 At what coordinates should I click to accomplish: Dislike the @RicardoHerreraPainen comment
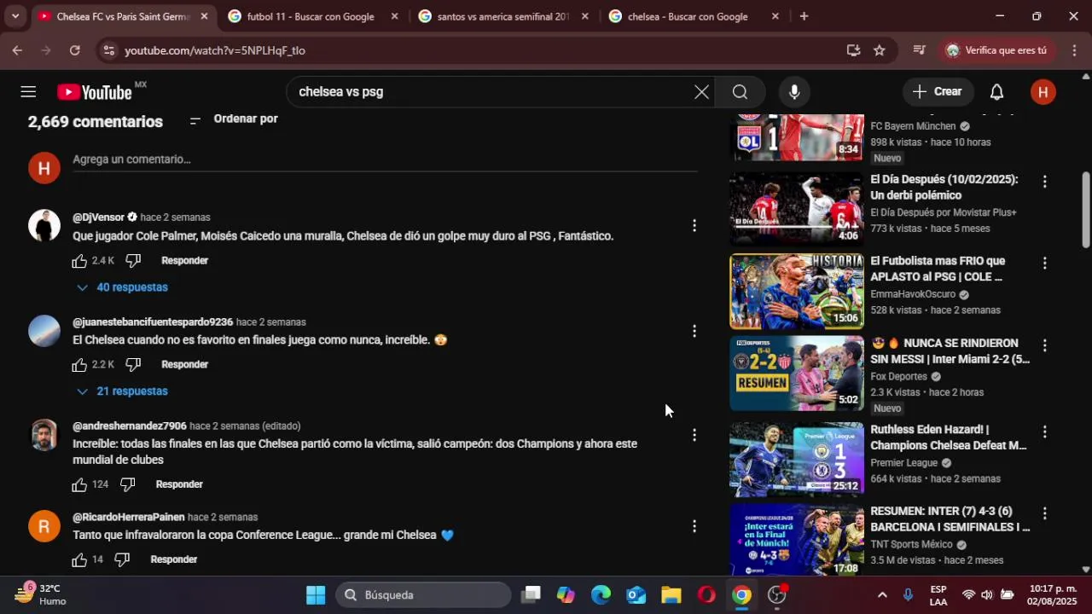122,559
